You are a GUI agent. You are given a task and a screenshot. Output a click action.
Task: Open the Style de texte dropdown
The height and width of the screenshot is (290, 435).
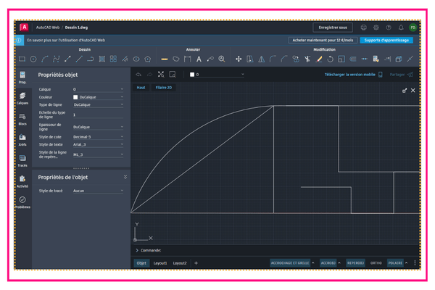point(98,144)
